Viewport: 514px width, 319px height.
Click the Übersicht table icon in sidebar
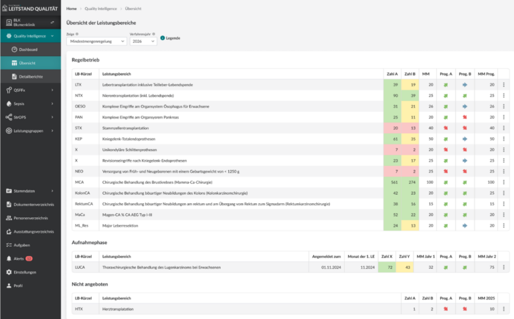(x=14, y=63)
